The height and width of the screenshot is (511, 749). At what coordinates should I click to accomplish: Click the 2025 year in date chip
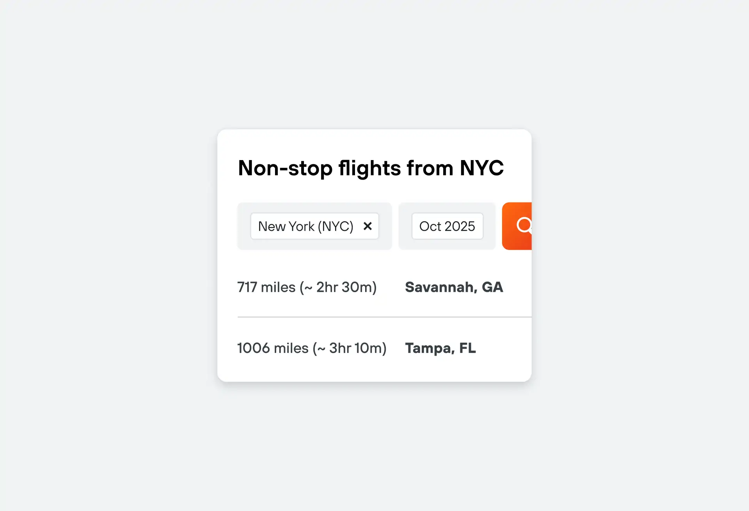[460, 226]
